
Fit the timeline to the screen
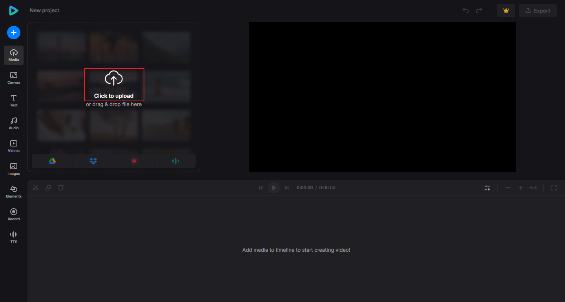[x=533, y=187]
